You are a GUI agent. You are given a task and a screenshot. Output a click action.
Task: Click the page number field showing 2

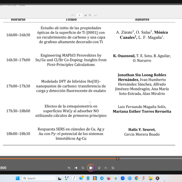click(80, 15)
